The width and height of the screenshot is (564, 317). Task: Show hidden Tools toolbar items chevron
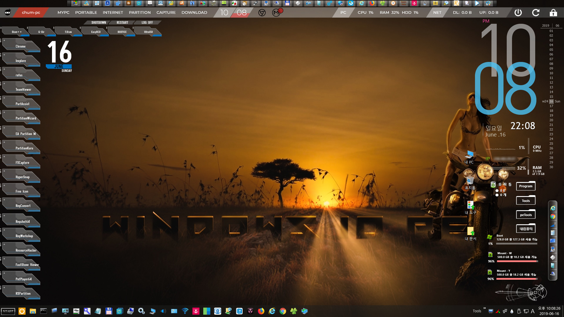pos(484,308)
